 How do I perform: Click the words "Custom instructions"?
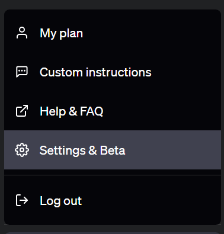95,72
